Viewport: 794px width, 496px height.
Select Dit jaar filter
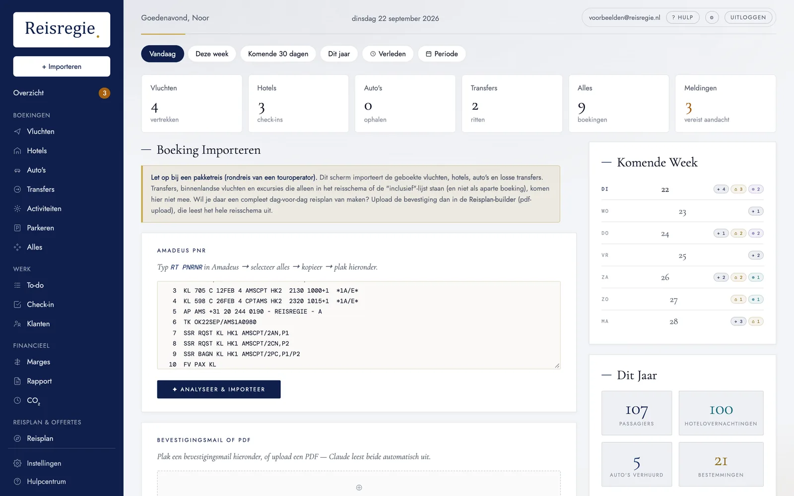339,54
